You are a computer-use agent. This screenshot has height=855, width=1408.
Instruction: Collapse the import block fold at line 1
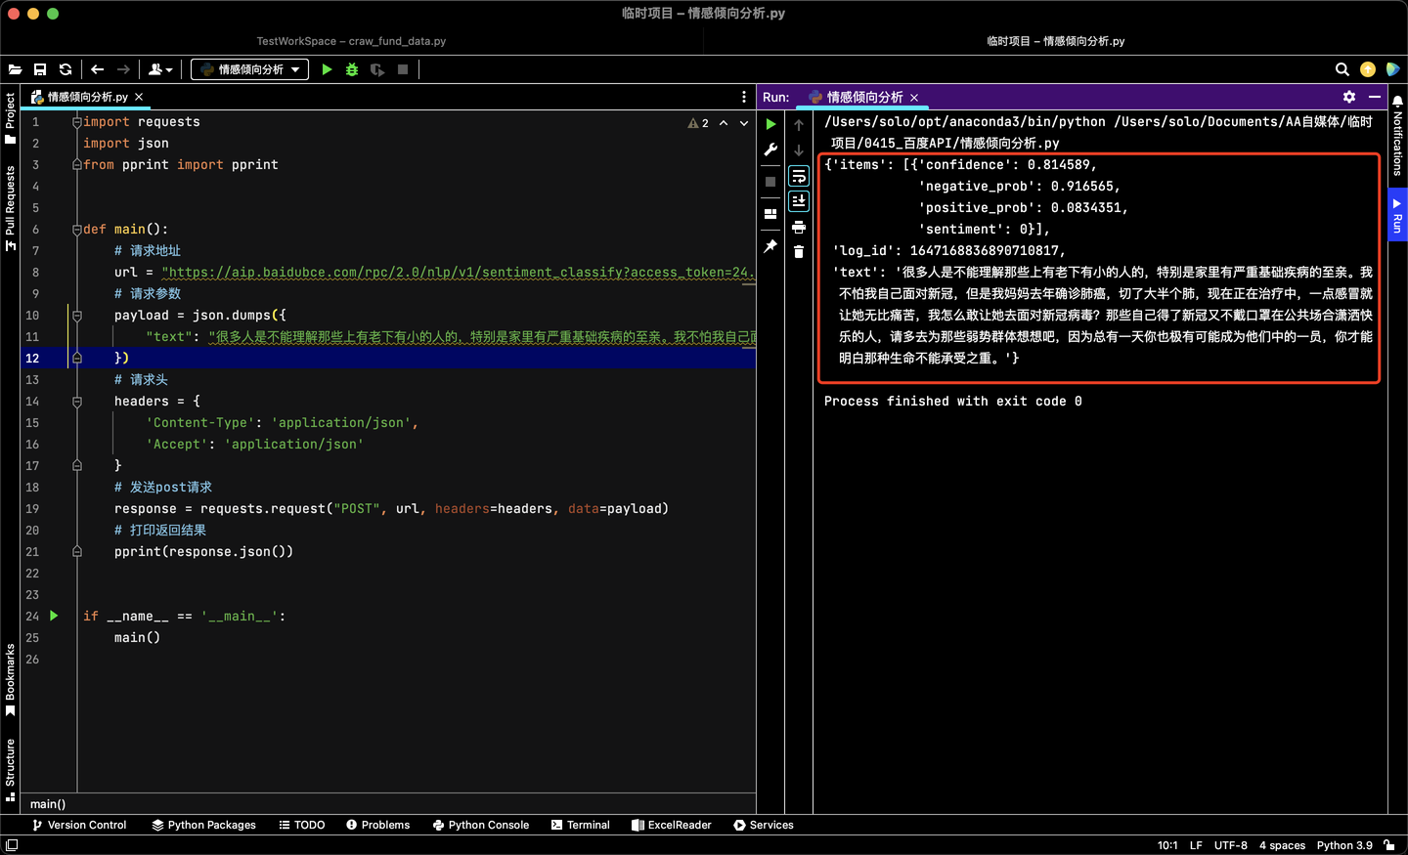76,122
